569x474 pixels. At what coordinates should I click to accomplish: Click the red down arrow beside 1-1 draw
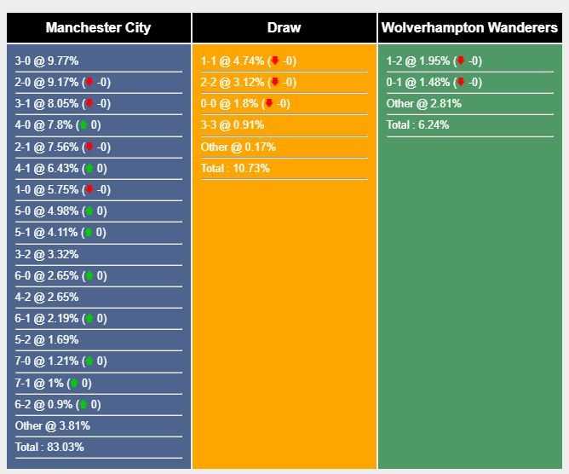click(274, 61)
